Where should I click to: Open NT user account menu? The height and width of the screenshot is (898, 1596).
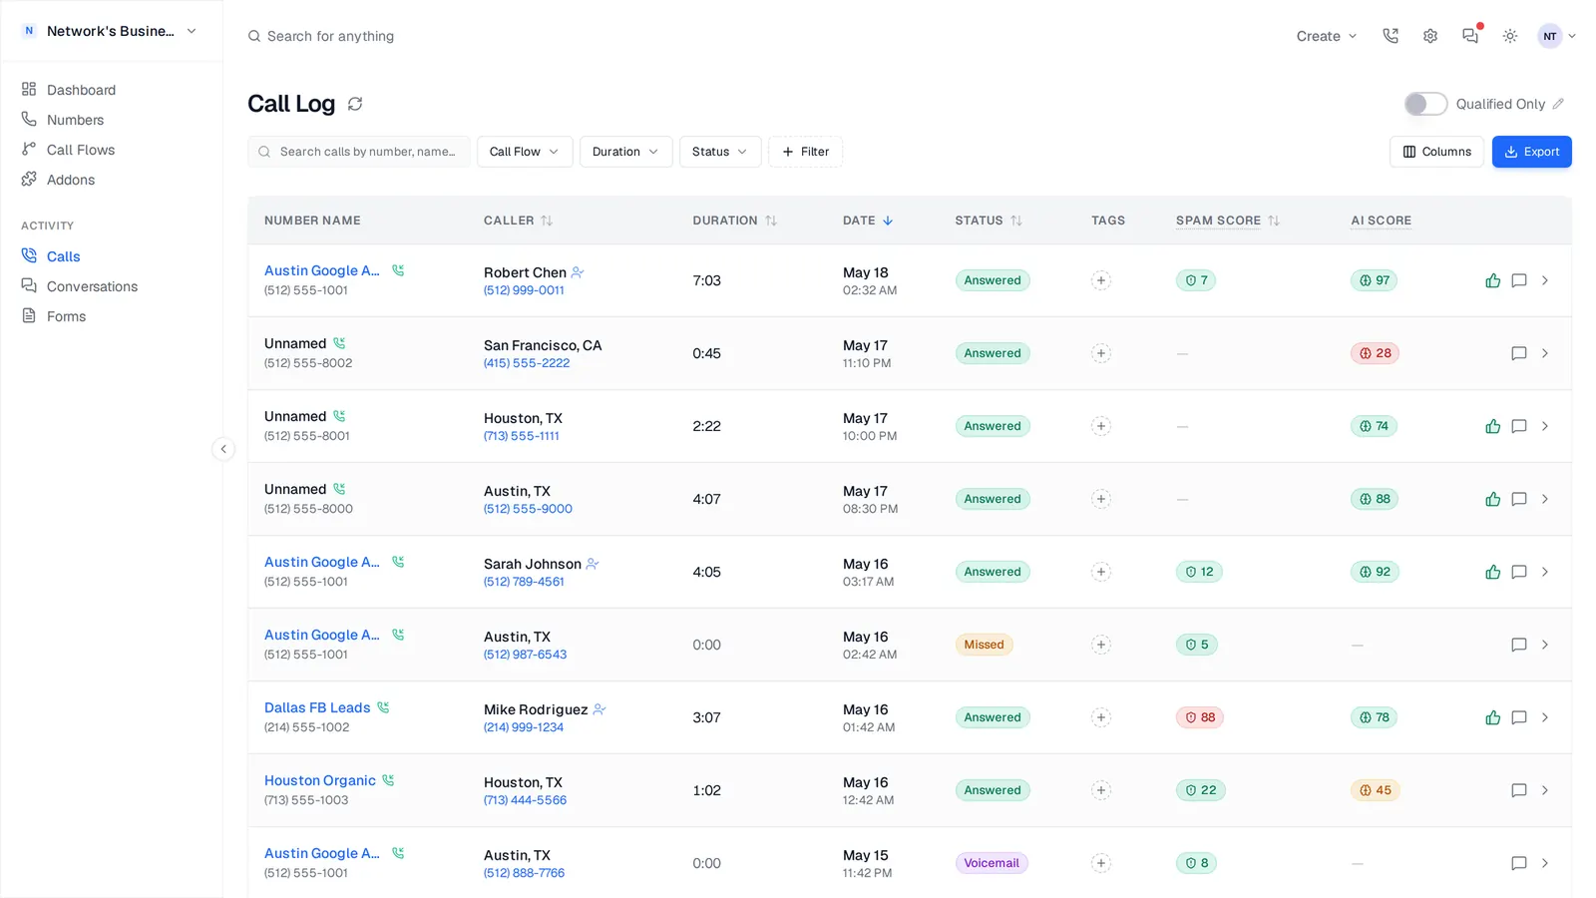coord(1556,36)
